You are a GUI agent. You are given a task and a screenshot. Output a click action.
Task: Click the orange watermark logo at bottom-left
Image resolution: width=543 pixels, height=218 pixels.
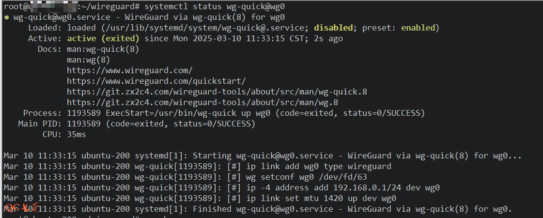[x=18, y=208]
